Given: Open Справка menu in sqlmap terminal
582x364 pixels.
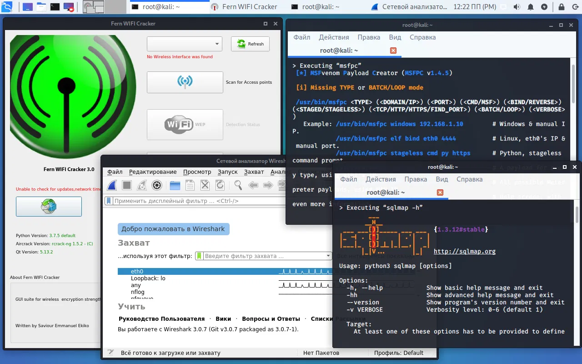Looking at the screenshot, I should (470, 179).
